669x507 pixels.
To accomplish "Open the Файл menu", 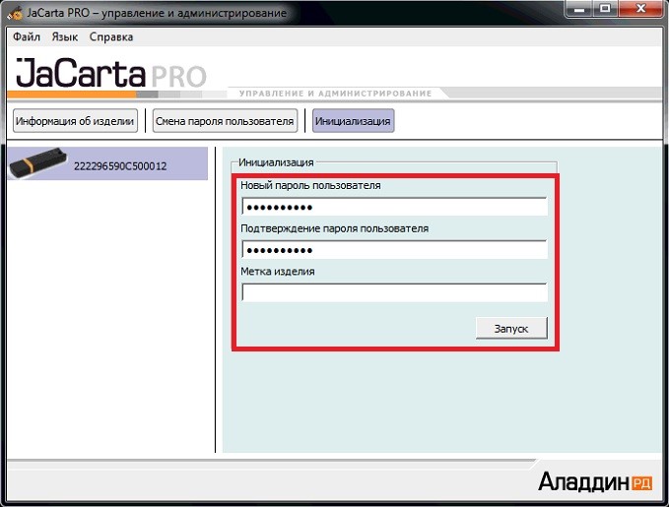I will (27, 36).
